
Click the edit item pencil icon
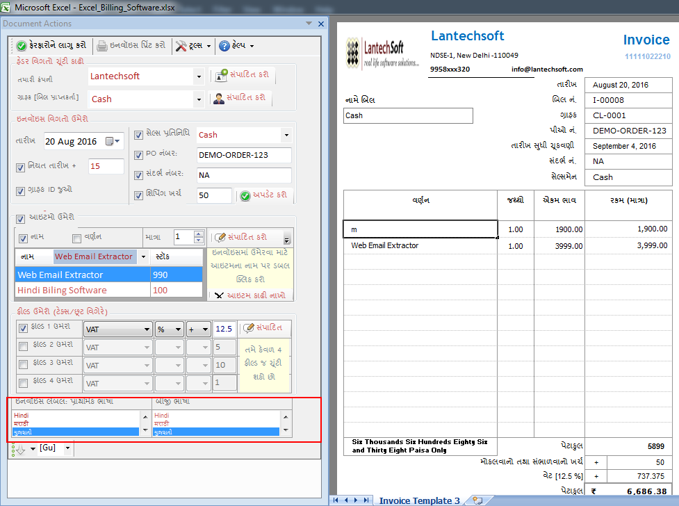coord(220,237)
